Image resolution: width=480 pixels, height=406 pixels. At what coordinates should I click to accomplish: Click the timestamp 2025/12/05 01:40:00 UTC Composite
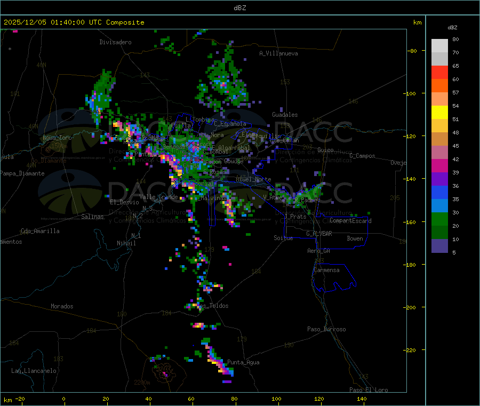coord(74,22)
